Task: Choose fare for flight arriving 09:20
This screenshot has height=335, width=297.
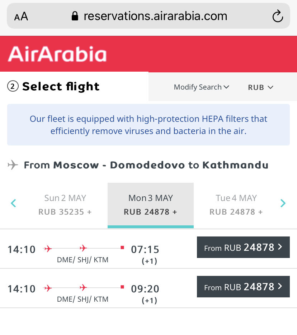Action: (x=243, y=287)
